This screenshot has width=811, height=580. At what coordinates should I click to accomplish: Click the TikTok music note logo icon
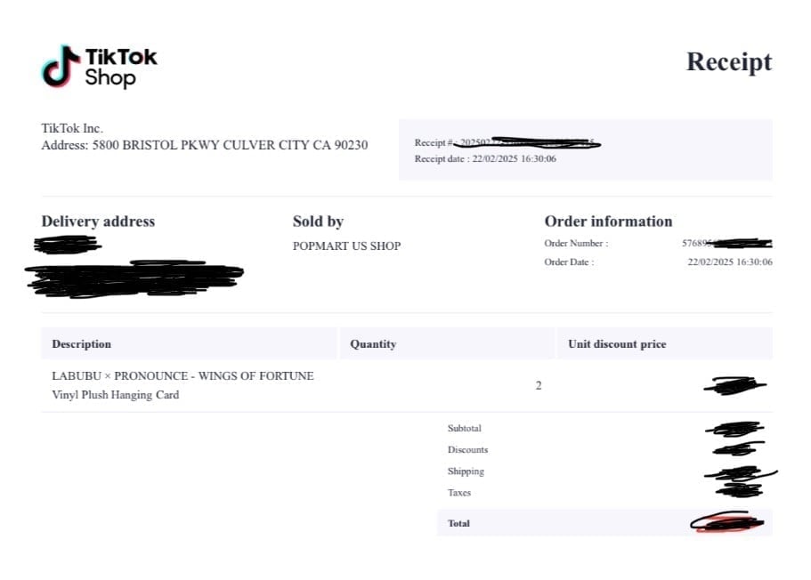(61, 66)
